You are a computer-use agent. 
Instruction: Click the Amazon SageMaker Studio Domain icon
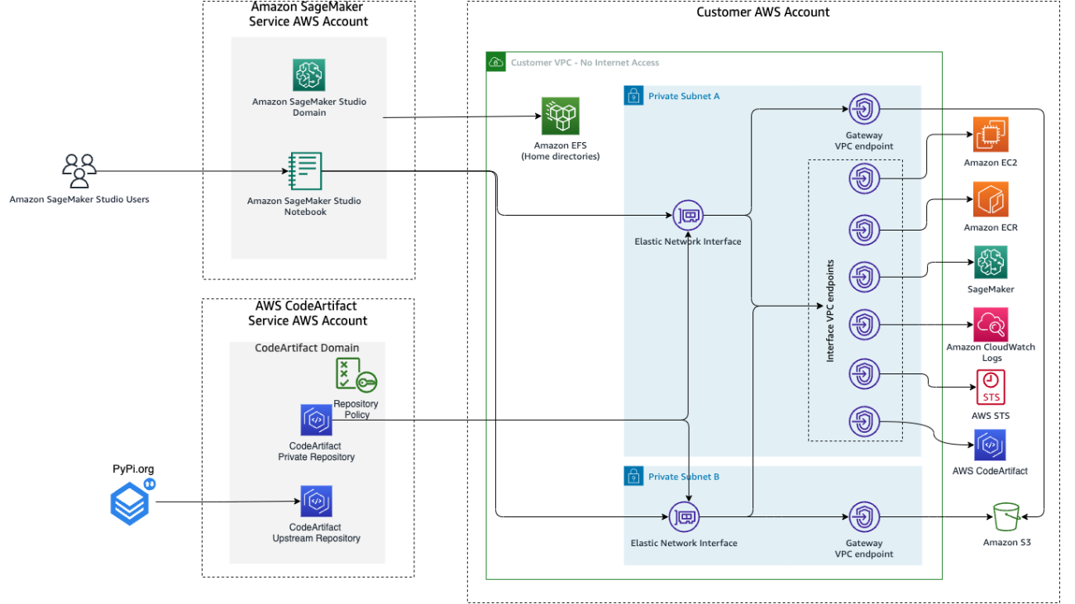click(309, 75)
